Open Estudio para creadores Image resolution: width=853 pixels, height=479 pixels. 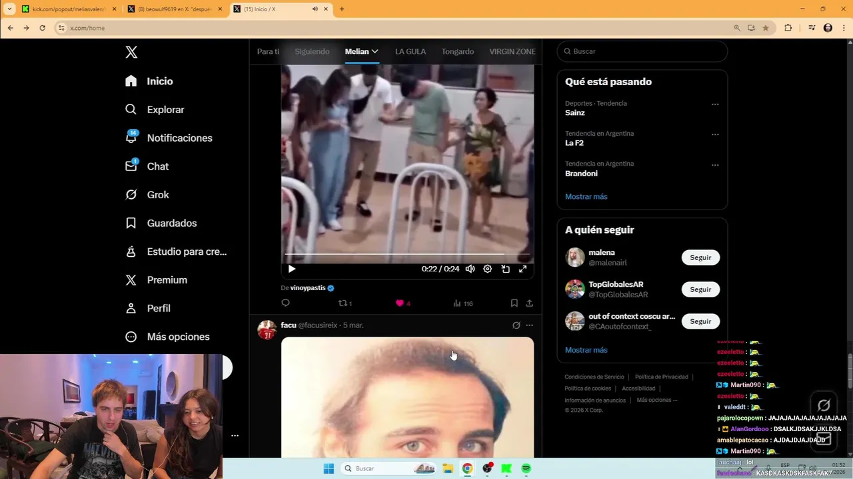pyautogui.click(x=177, y=251)
